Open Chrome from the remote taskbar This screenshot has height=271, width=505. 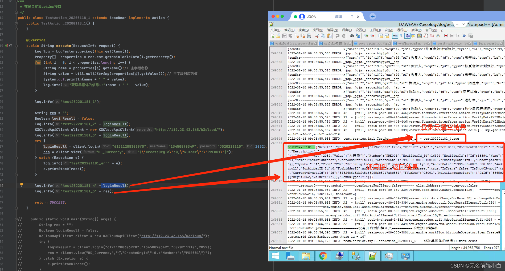pyautogui.click(x=323, y=256)
